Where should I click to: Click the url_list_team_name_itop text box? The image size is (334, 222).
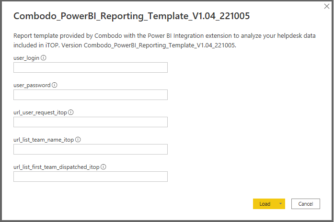91,149
